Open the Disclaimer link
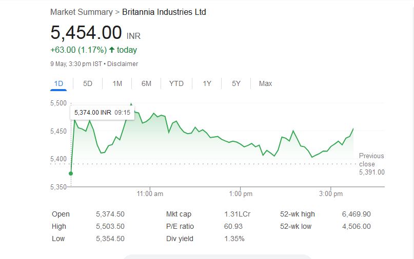The width and height of the screenshot is (414, 259). 123,64
